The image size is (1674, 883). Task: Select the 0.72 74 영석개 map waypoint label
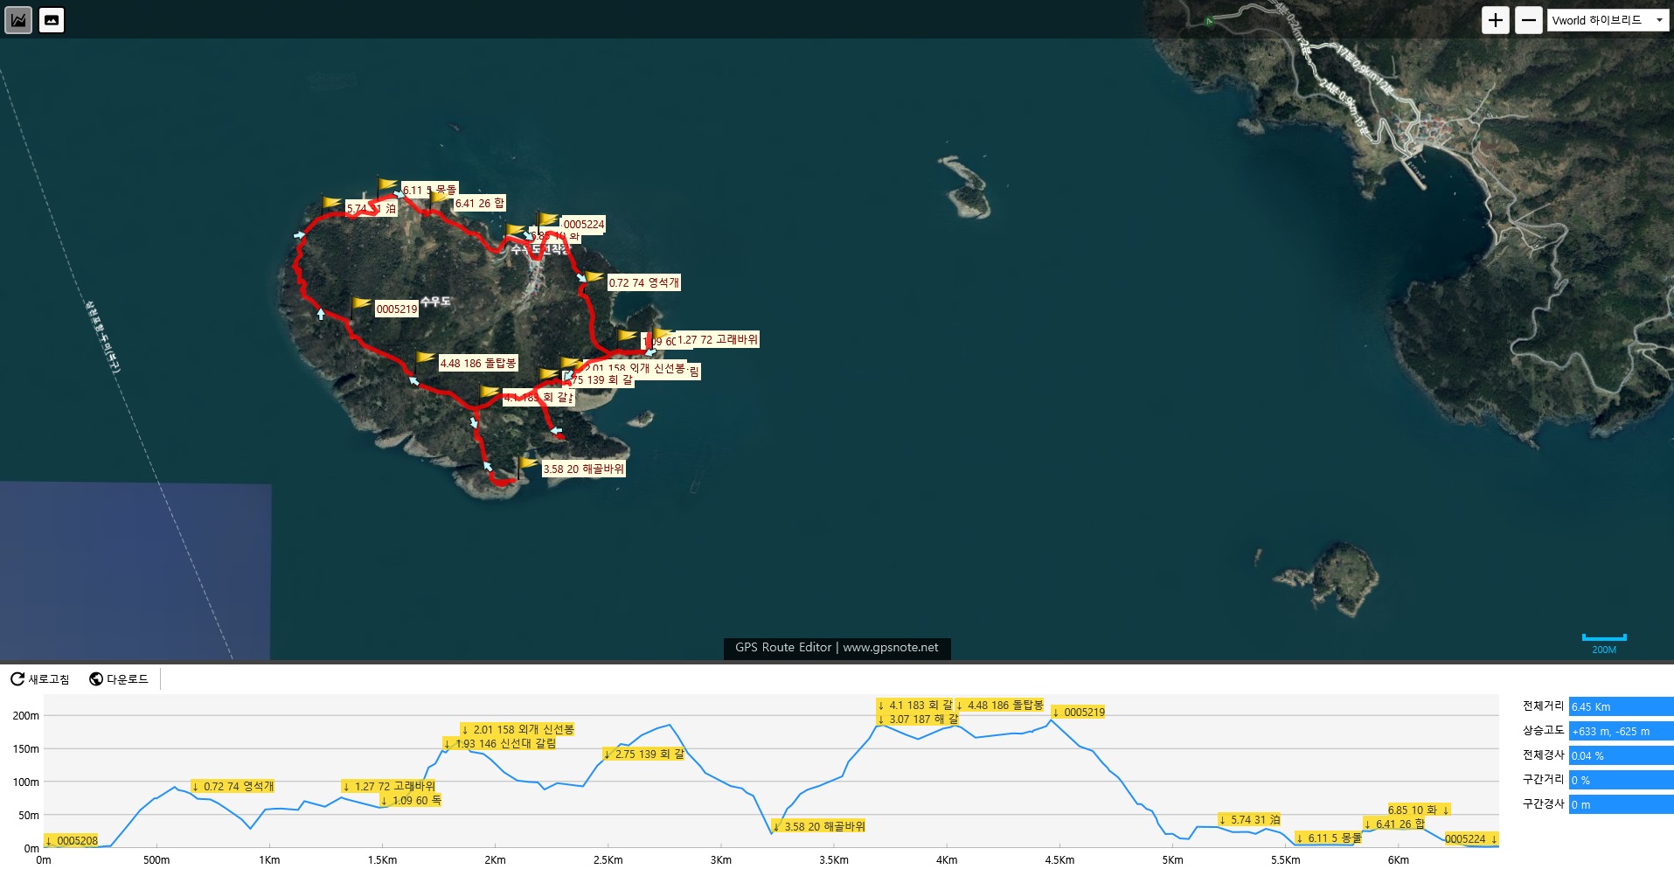643,282
